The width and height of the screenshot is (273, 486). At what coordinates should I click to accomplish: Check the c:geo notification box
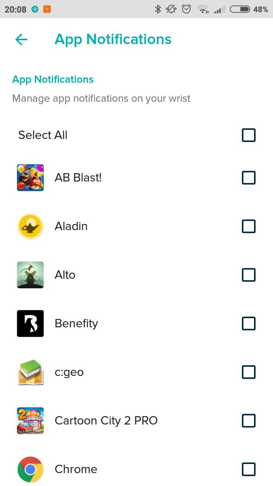click(x=249, y=372)
